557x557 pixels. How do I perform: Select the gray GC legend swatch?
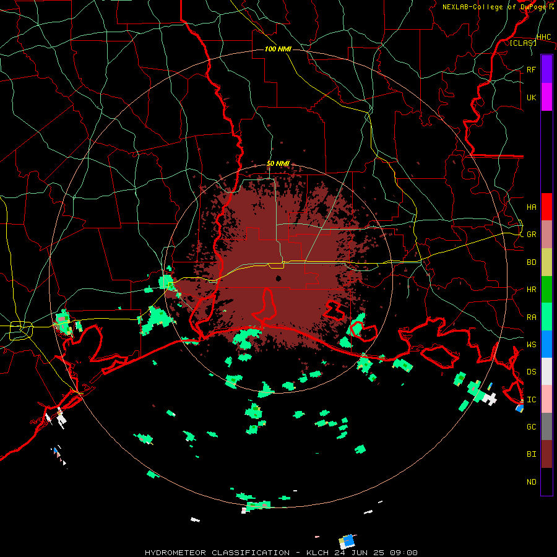546,426
